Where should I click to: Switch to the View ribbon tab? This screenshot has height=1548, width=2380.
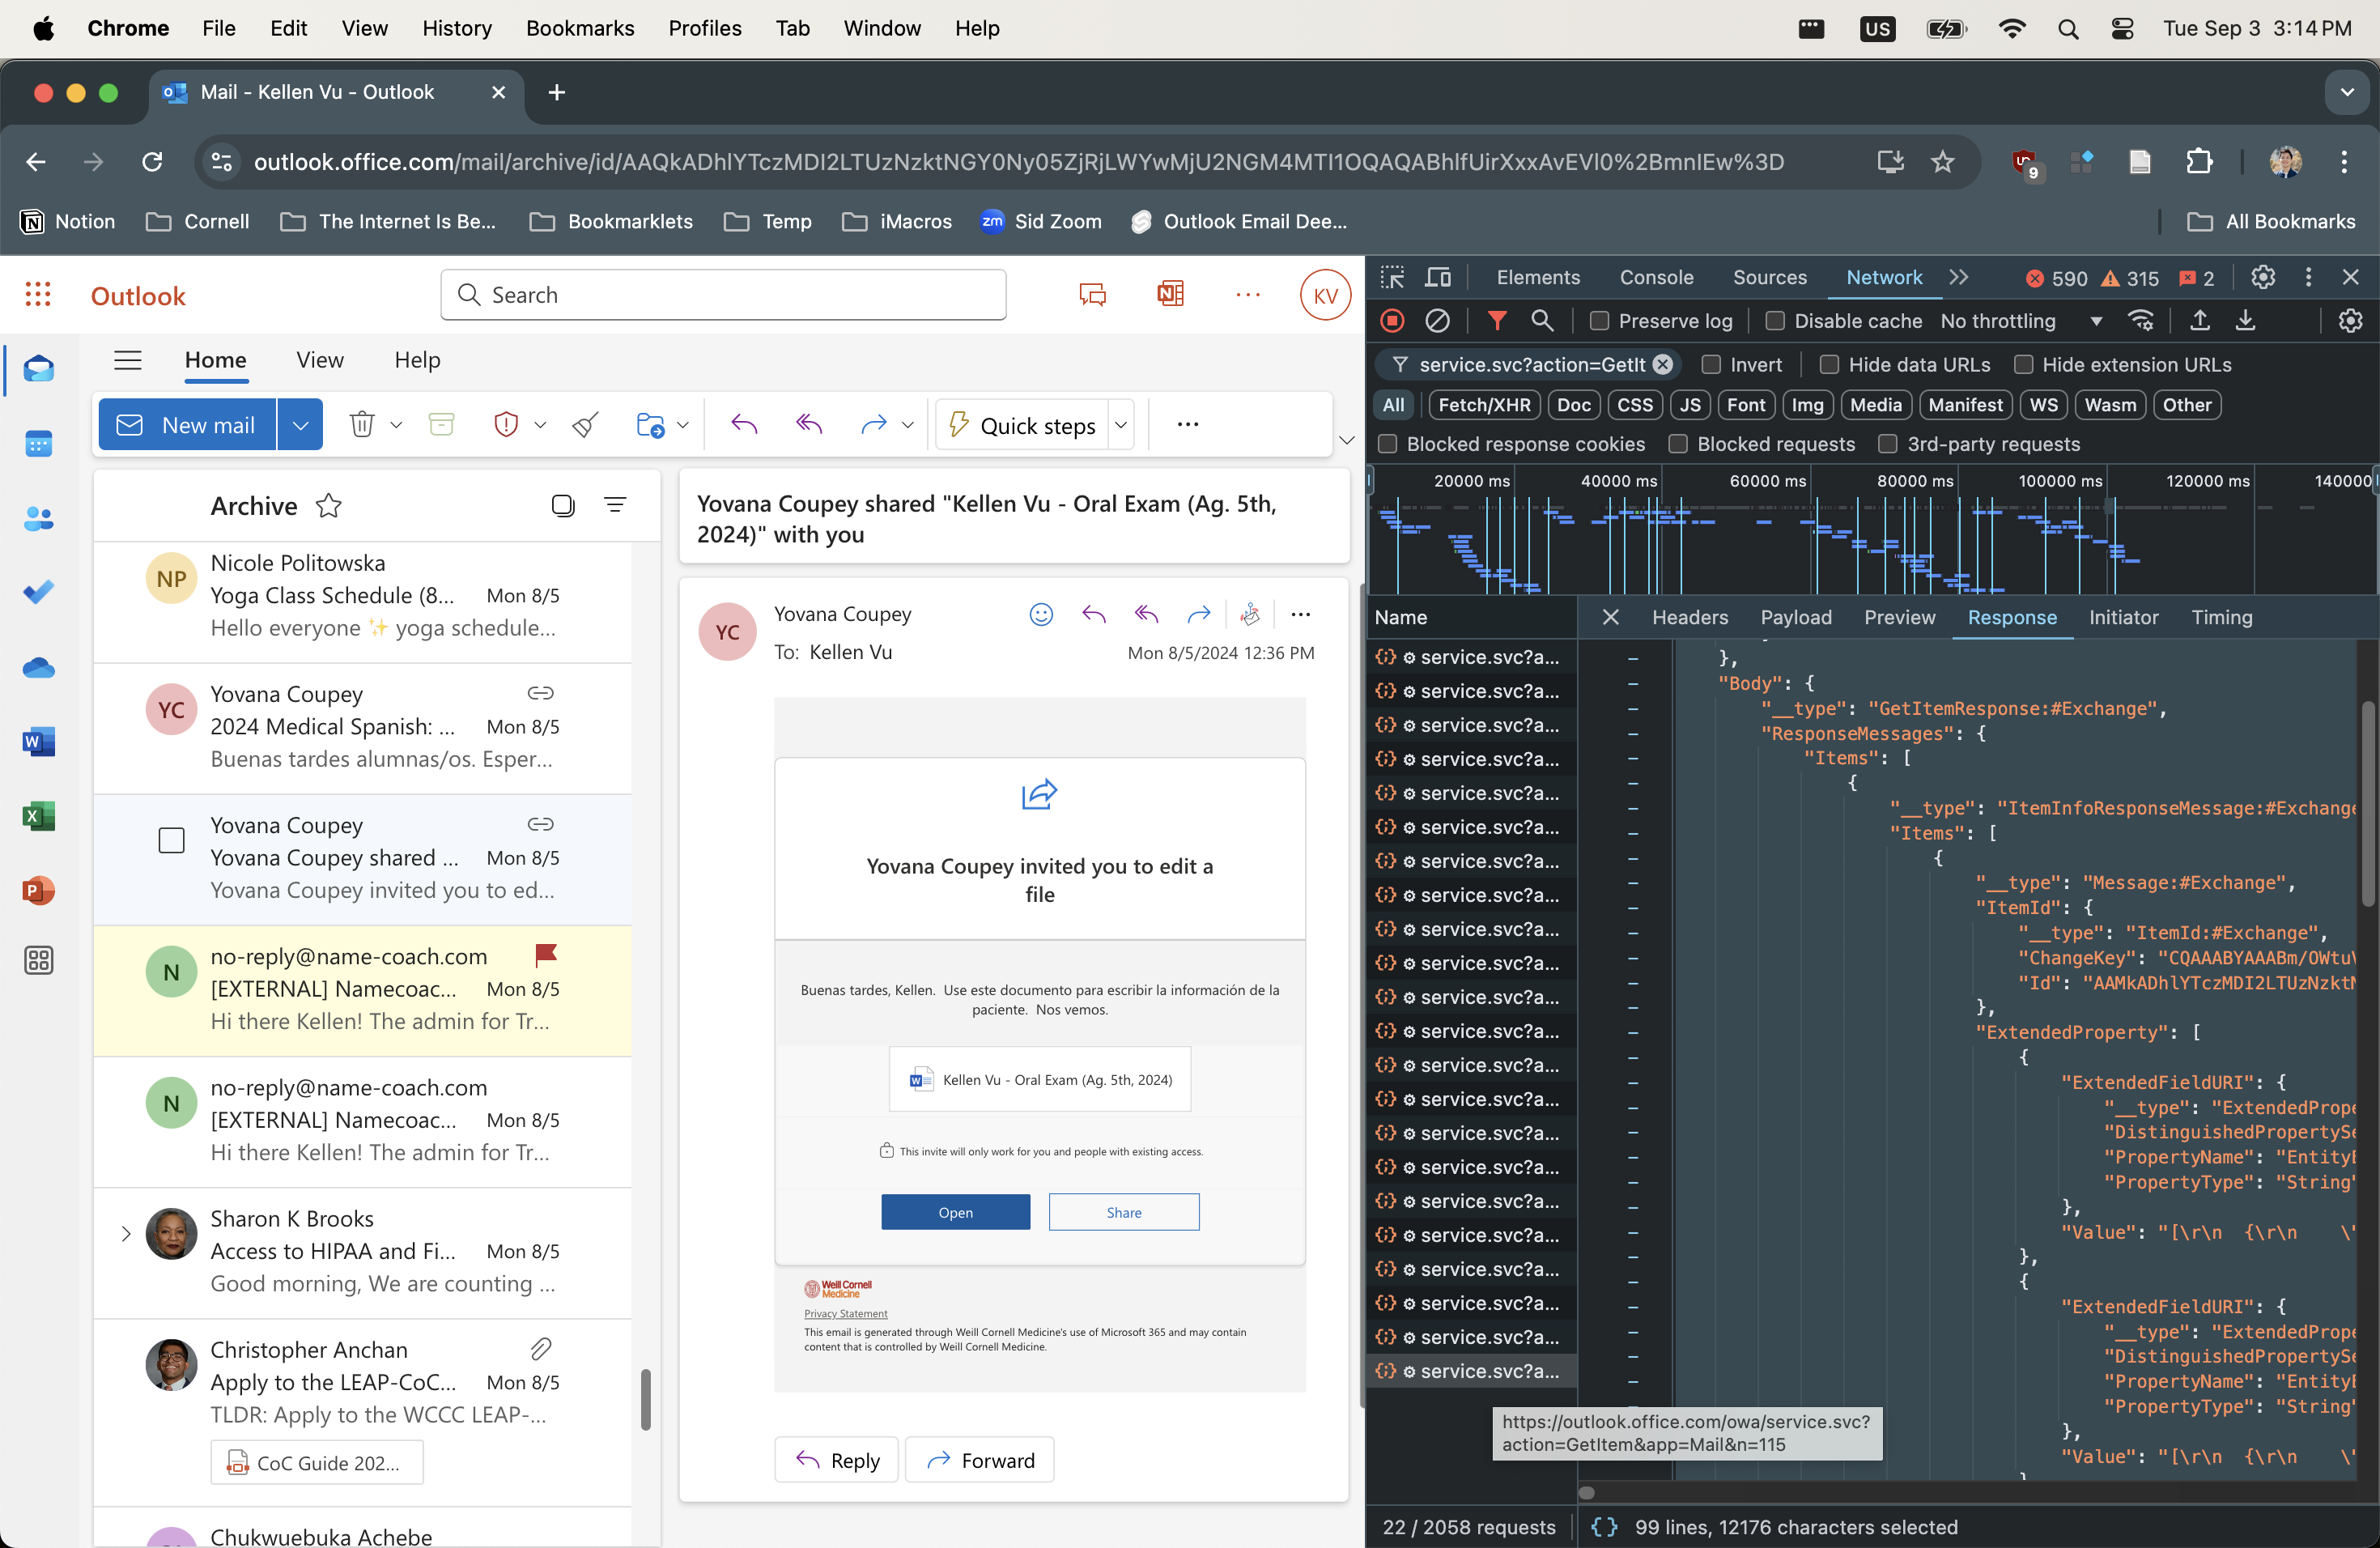320,360
